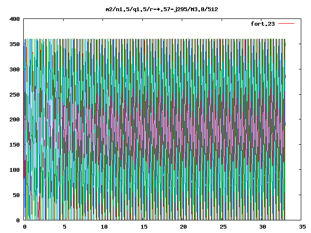
Task: Click x-axis label 25
Action: pyautogui.click(x=223, y=227)
